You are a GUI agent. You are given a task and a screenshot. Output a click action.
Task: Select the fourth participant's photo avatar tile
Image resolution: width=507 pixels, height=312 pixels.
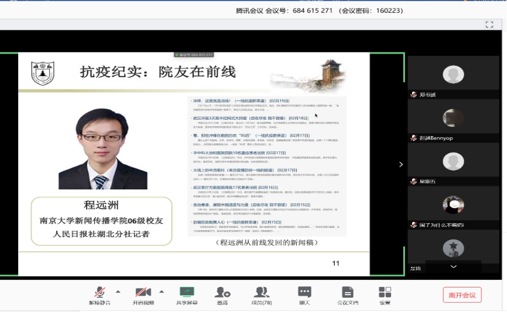[x=453, y=204]
